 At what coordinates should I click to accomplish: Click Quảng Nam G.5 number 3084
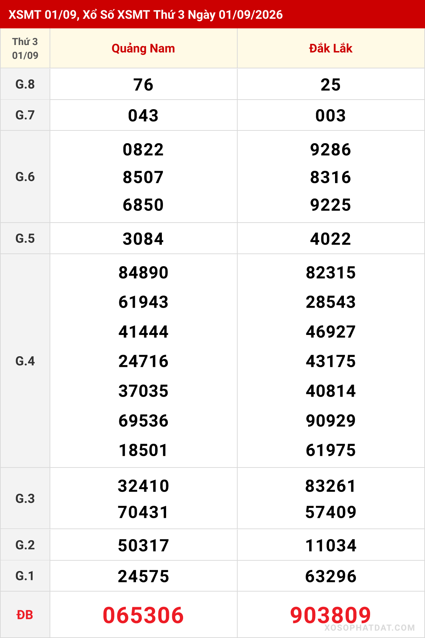tap(143, 239)
